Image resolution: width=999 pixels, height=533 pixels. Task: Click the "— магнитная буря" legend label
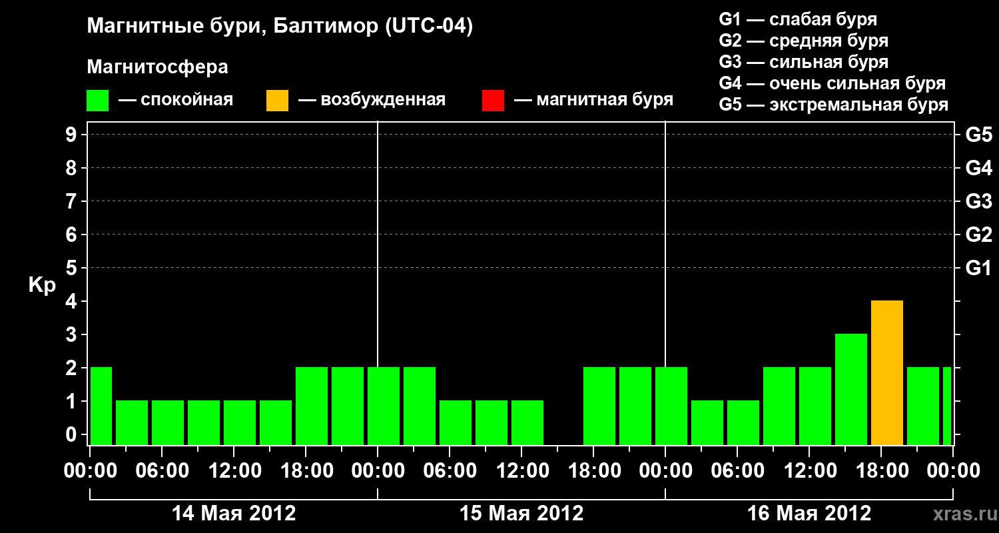[x=593, y=101]
